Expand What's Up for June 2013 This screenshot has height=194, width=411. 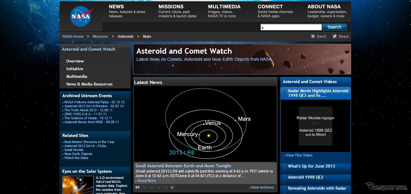click(x=315, y=166)
